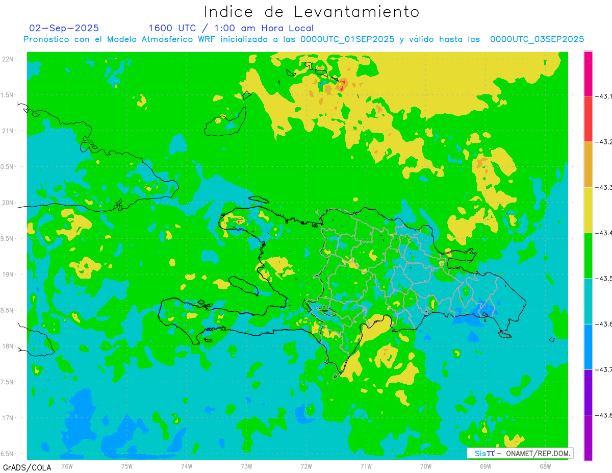Click the 'Pronóstico con el Modelo Atmosférico WRF' line
This screenshot has height=473, width=612.
(303, 39)
